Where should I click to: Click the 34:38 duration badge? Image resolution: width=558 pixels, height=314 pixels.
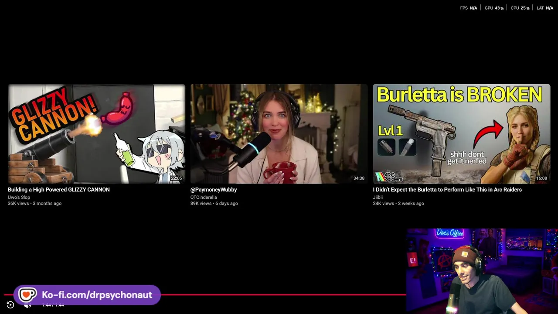click(359, 178)
